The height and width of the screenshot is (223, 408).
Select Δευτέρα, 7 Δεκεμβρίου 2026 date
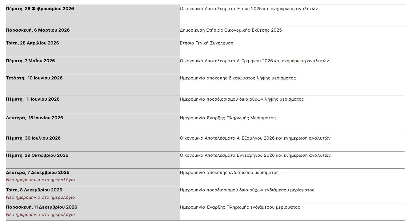tap(38, 172)
